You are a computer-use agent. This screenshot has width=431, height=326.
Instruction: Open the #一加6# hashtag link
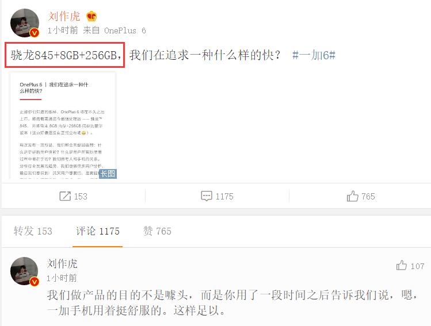[314, 55]
